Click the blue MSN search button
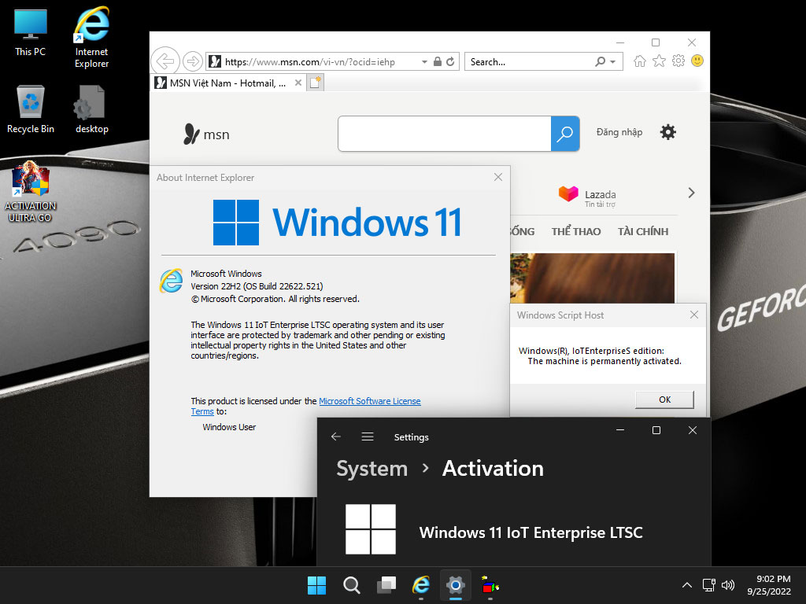This screenshot has height=604, width=806. click(x=565, y=134)
